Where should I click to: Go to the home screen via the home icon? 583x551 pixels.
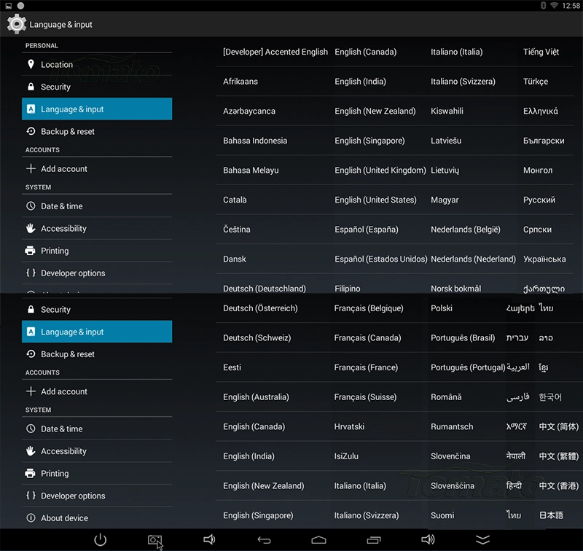pos(318,540)
